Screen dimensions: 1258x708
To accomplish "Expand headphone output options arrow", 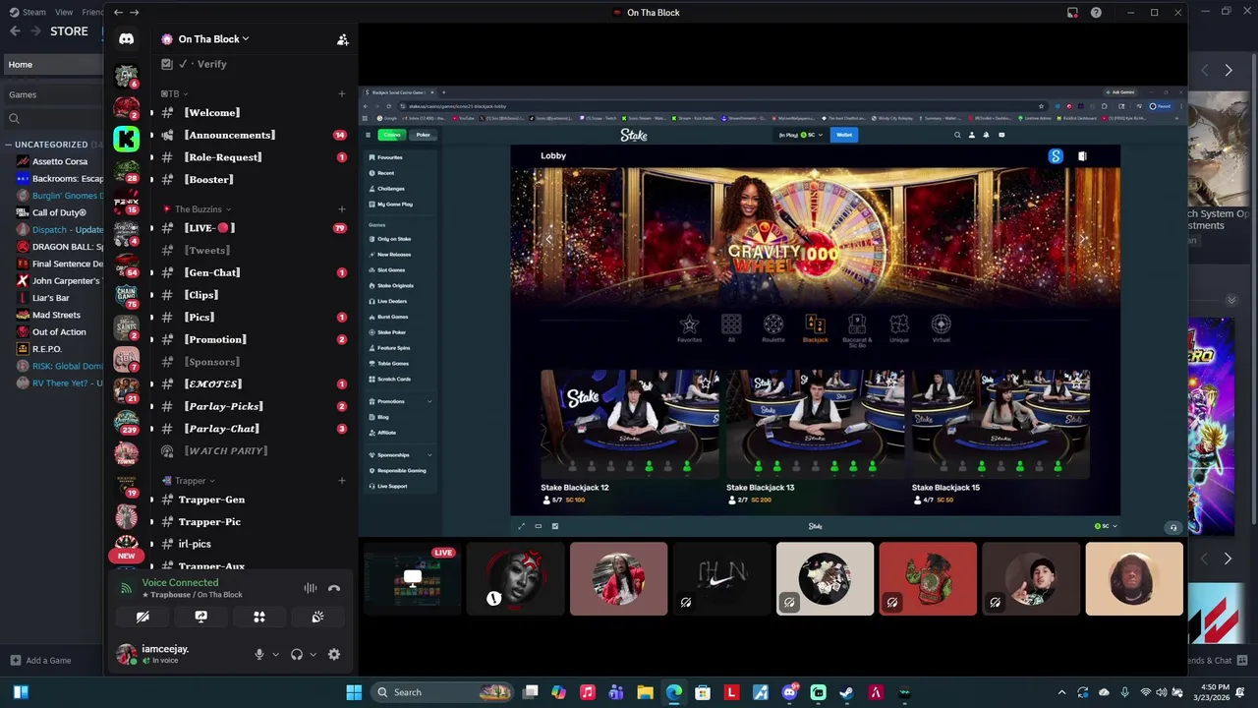I will [x=313, y=654].
